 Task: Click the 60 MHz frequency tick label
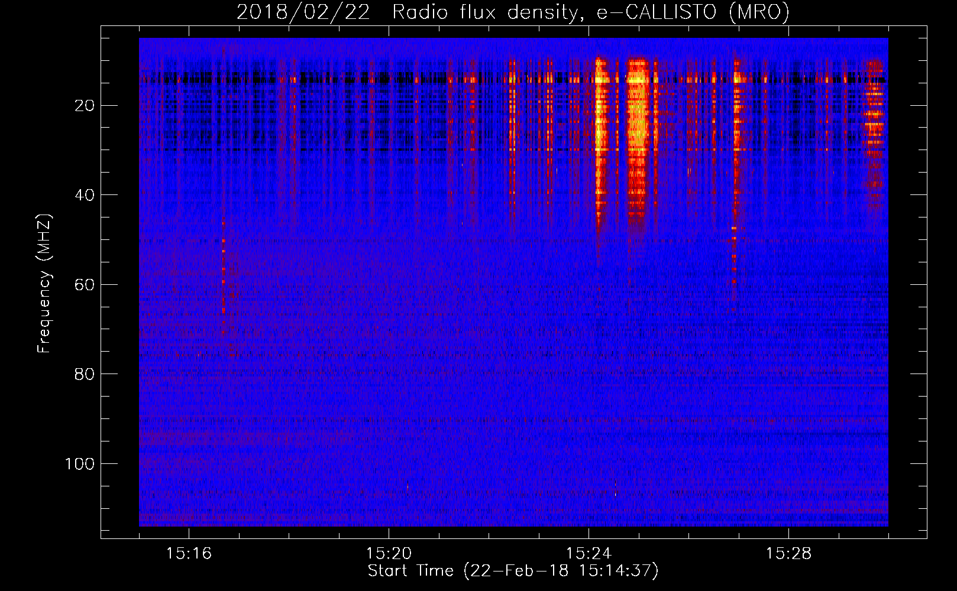coord(85,285)
